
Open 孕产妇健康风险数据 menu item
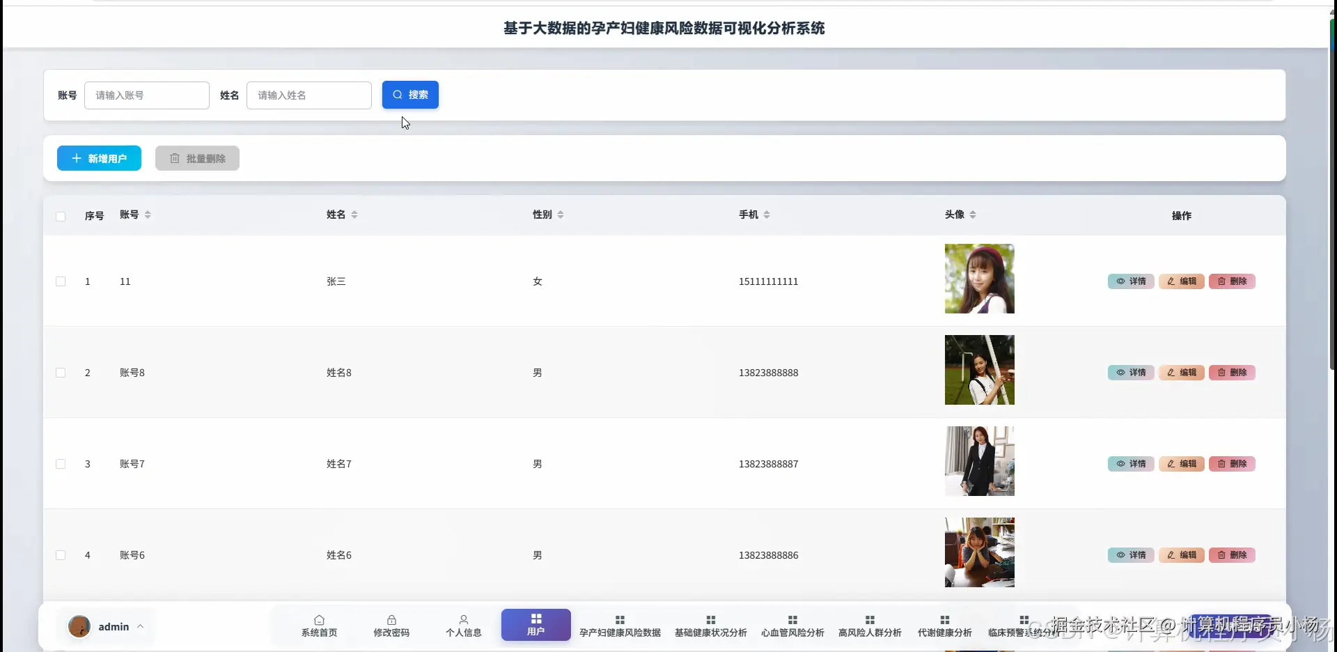tap(620, 626)
